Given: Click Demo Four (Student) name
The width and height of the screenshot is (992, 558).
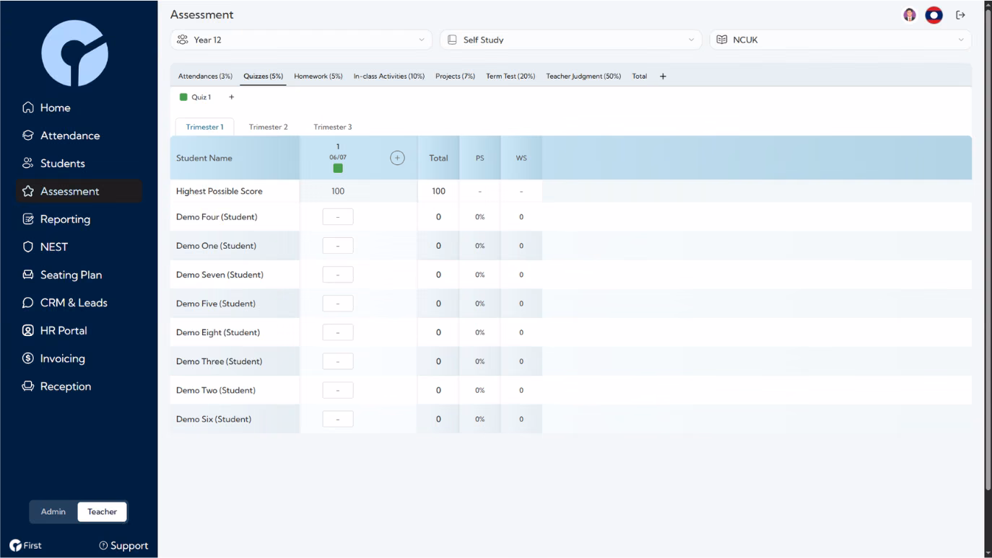Looking at the screenshot, I should [x=217, y=217].
